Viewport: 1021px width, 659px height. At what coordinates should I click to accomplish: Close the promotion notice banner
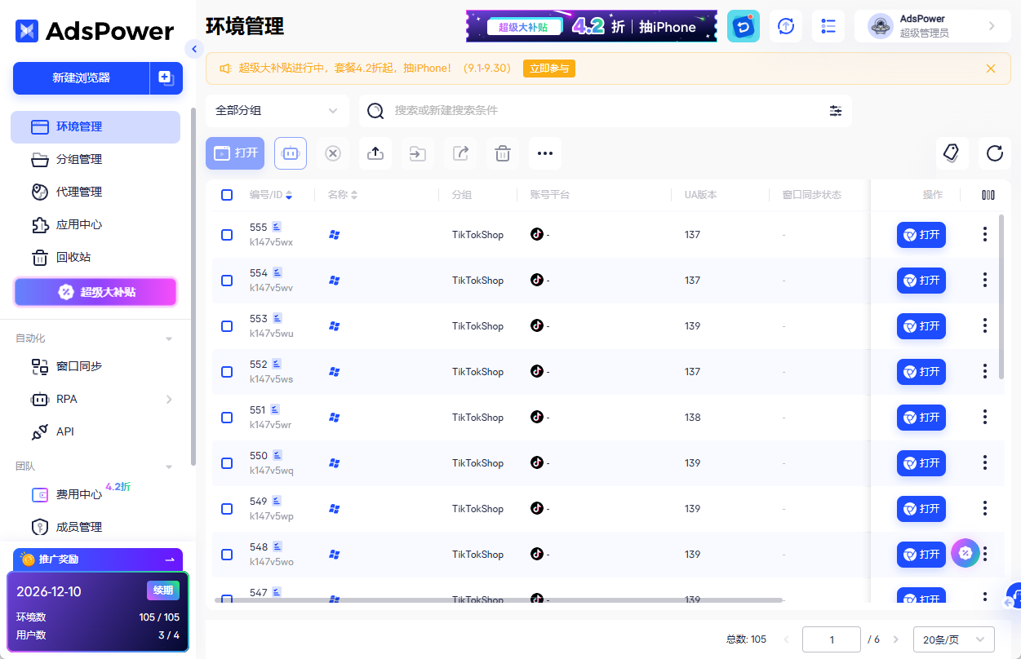tap(991, 69)
